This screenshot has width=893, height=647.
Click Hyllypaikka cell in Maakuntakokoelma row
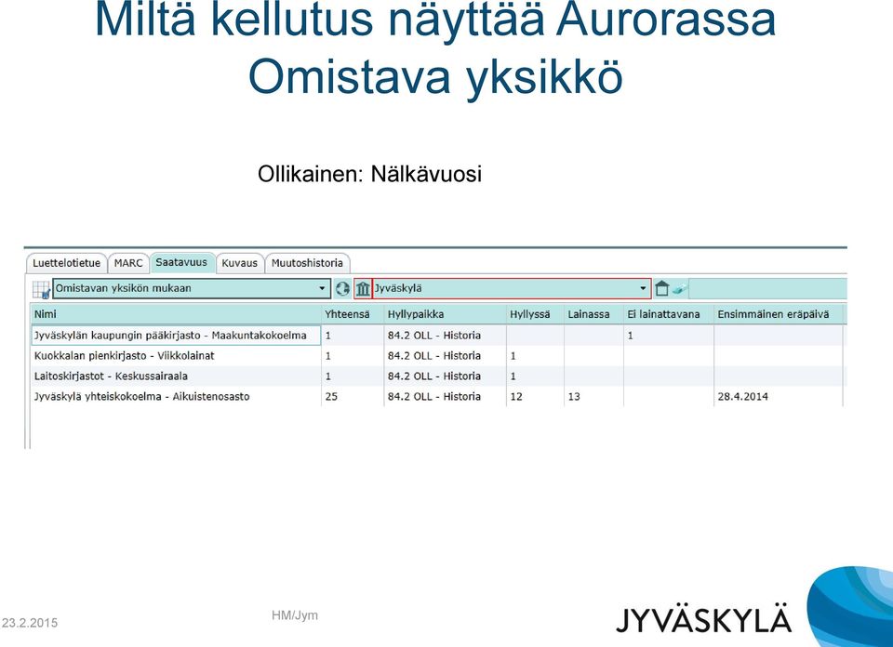point(446,336)
